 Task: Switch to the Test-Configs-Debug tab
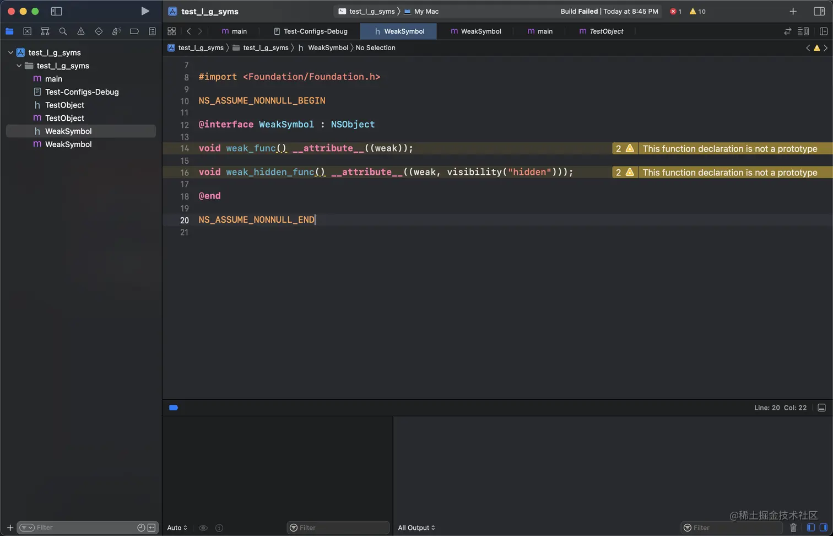pos(311,31)
